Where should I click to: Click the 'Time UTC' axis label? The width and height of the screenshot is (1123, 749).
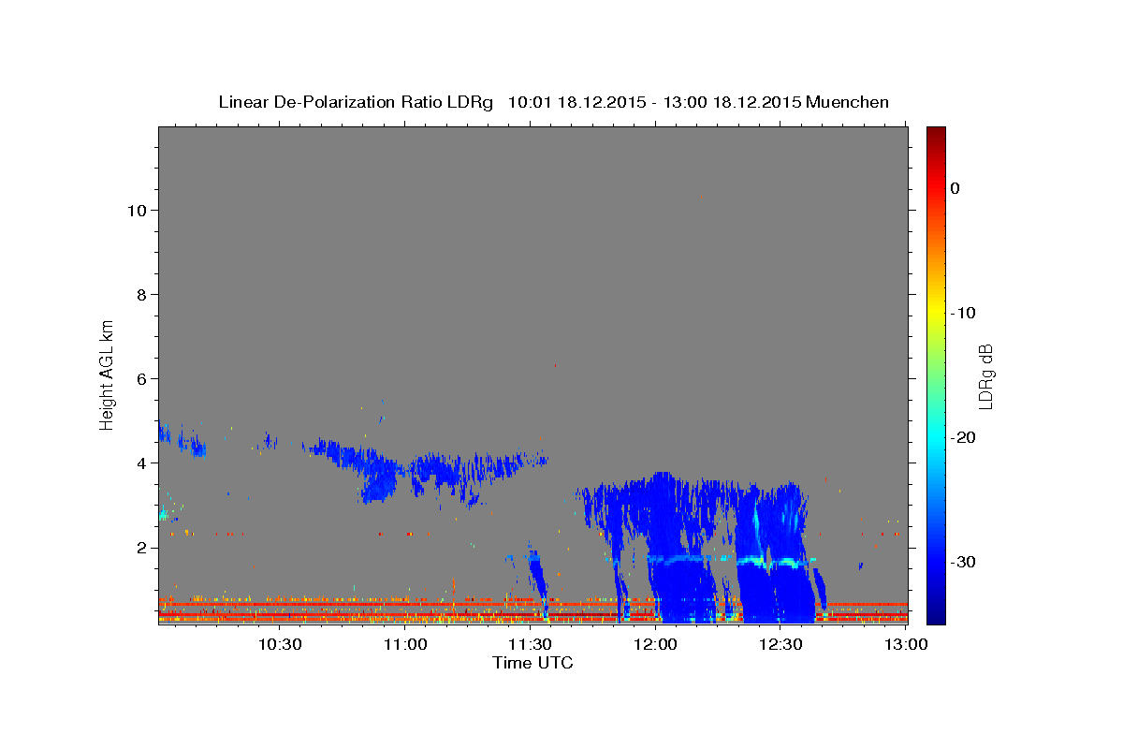pos(533,663)
